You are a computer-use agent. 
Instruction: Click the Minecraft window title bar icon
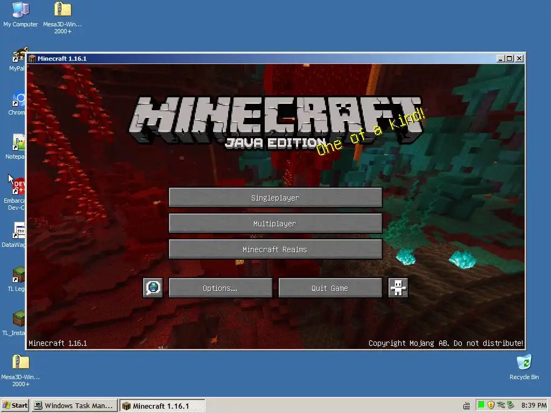tap(32, 58)
